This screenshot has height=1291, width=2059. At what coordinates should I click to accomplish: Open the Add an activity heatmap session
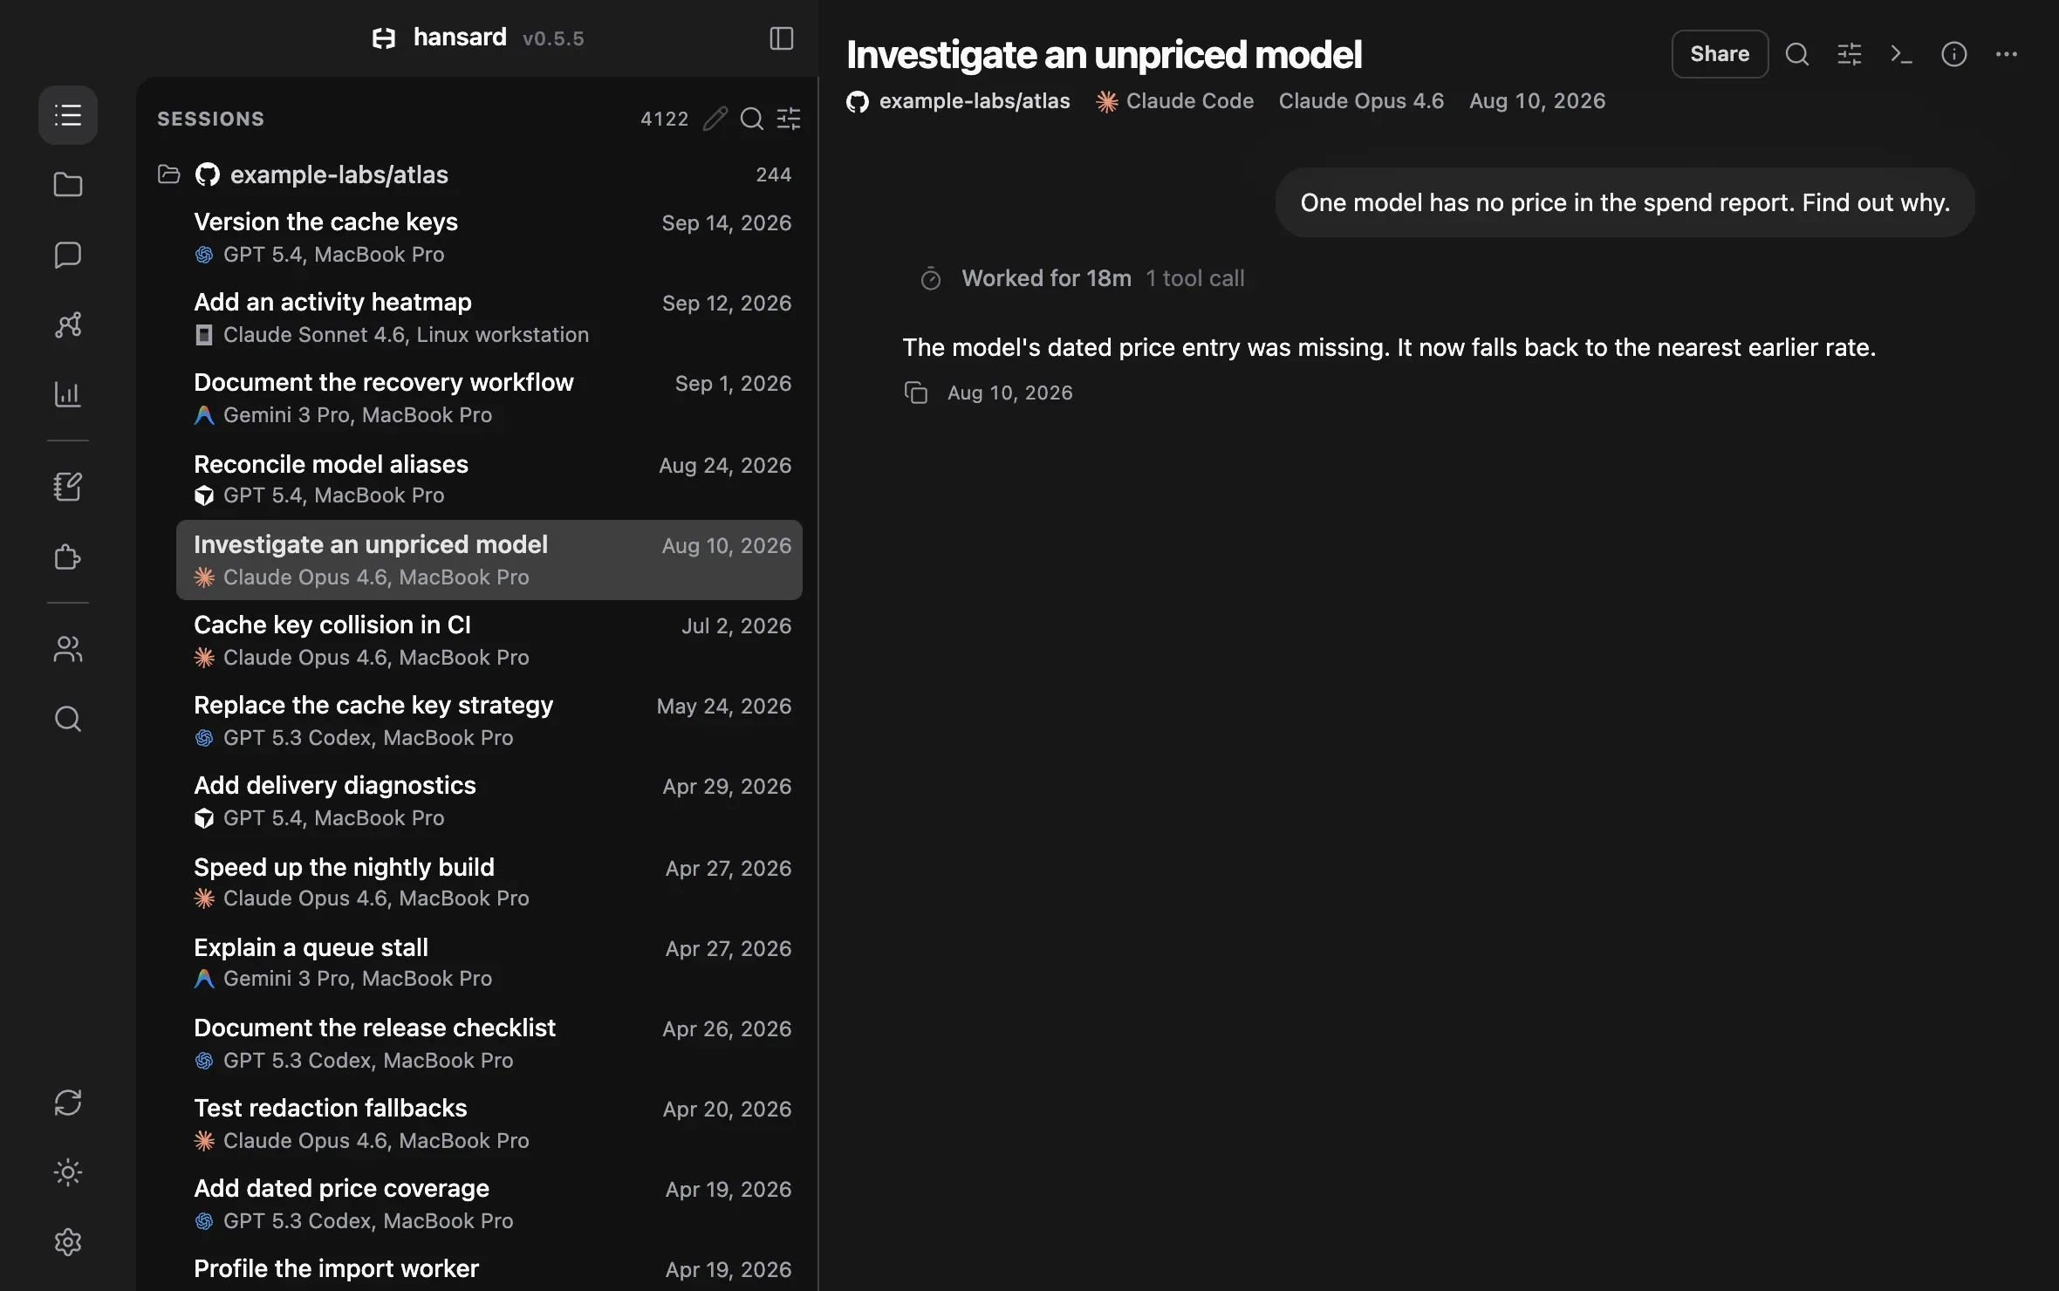coord(489,318)
